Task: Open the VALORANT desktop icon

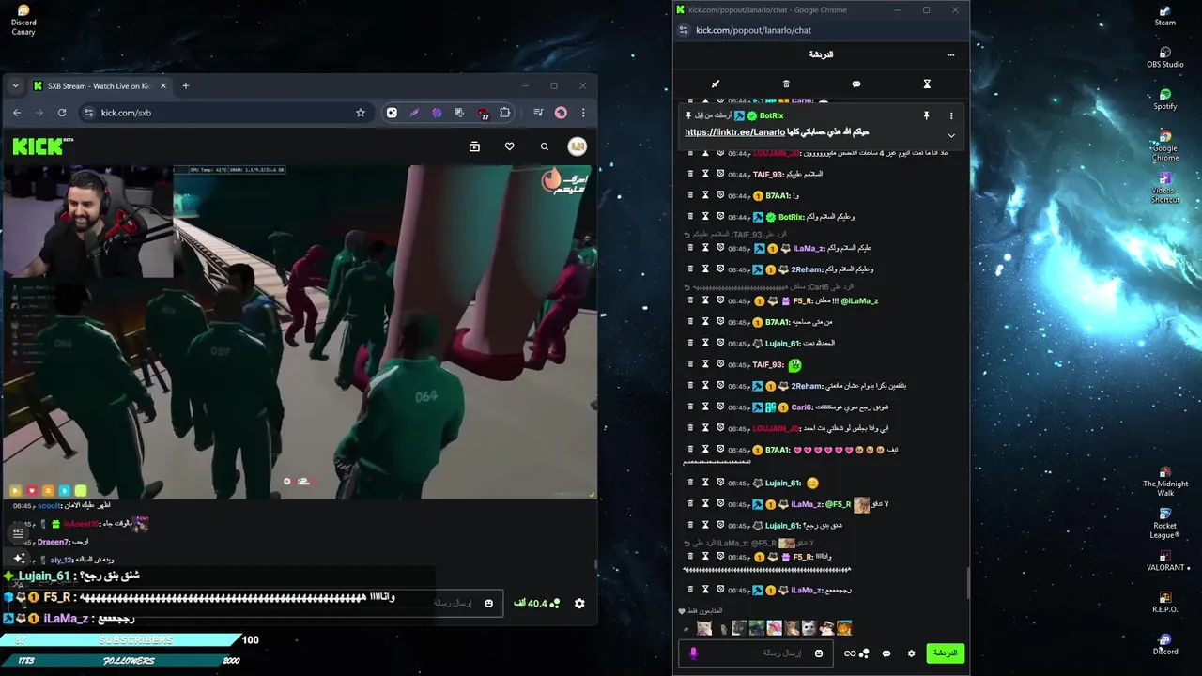Action: pyautogui.click(x=1165, y=561)
